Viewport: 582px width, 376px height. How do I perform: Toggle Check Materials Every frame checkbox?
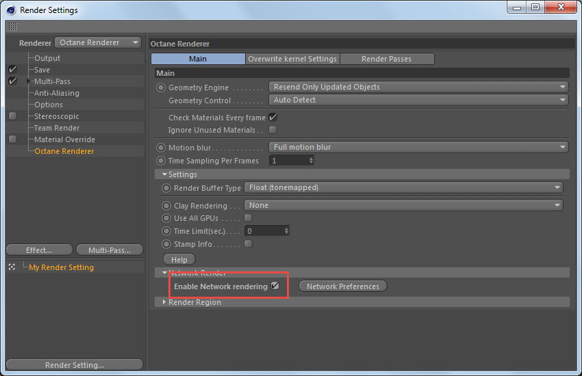(x=273, y=118)
